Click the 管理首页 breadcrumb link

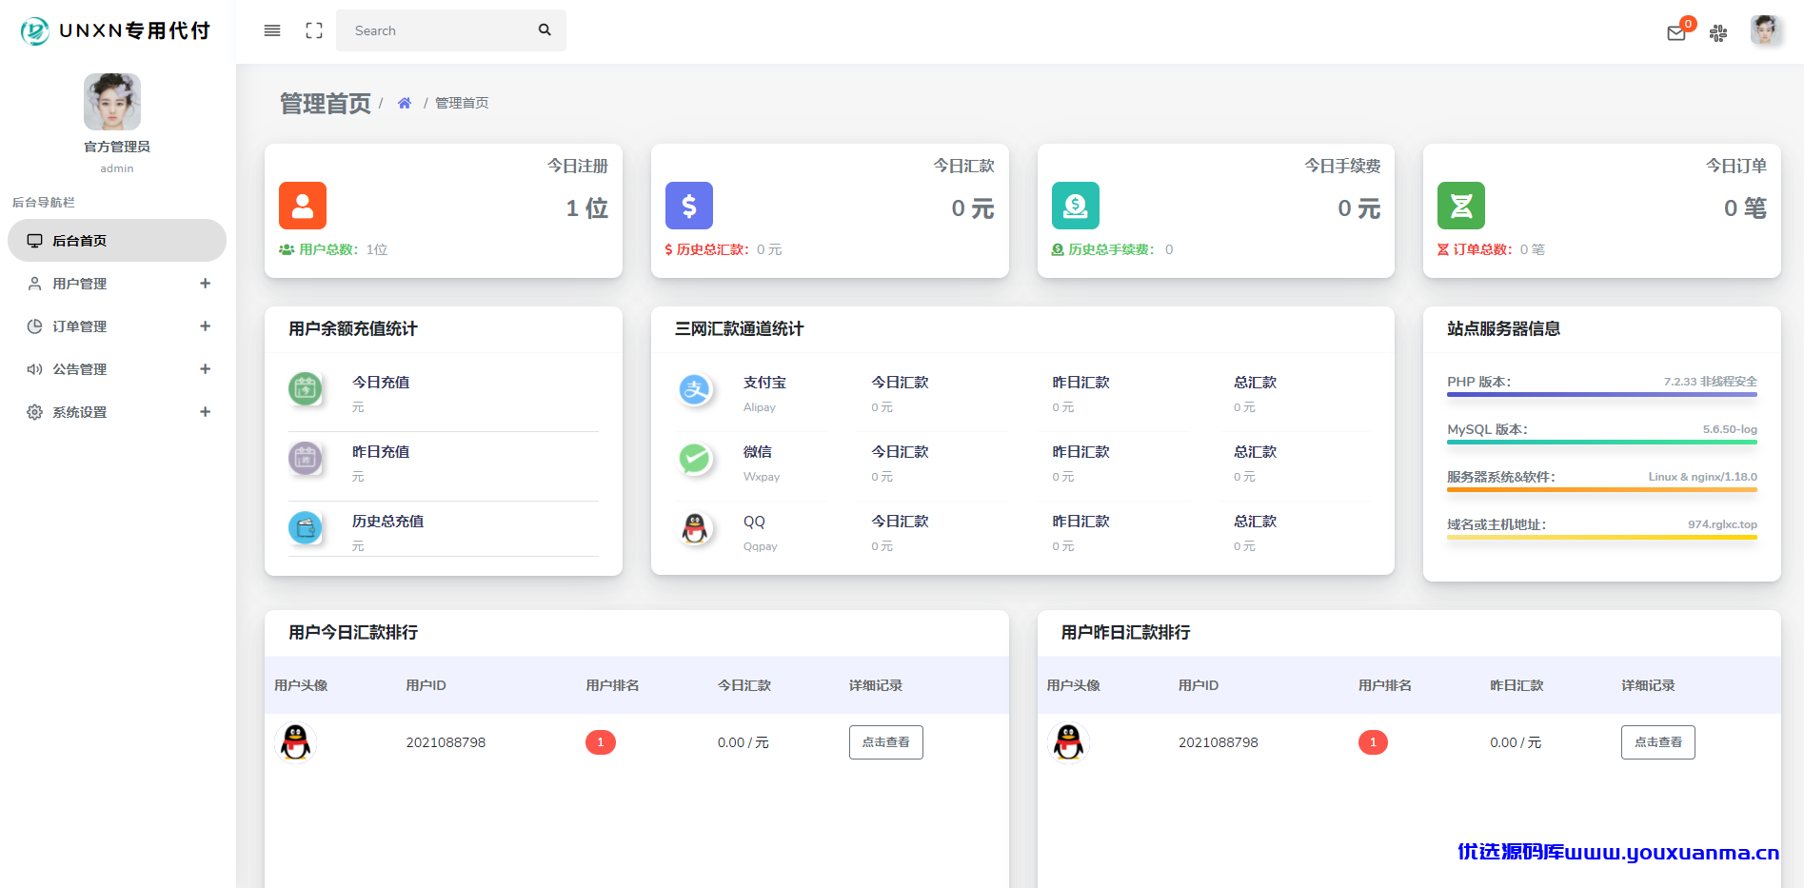(x=462, y=103)
